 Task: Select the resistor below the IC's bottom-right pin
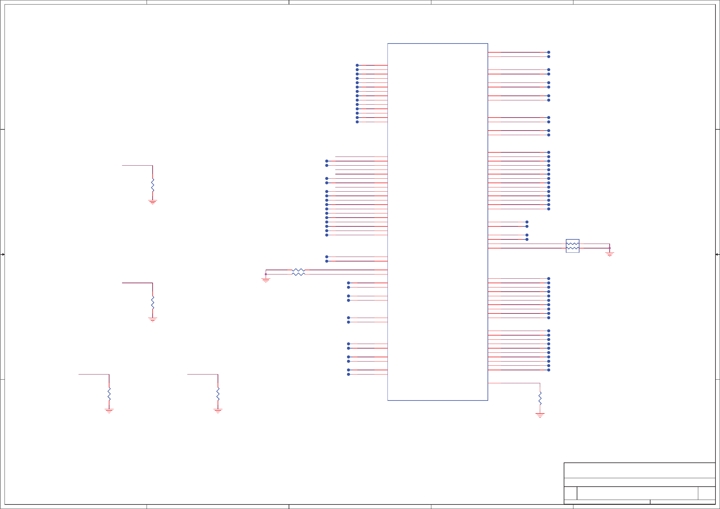click(x=540, y=398)
